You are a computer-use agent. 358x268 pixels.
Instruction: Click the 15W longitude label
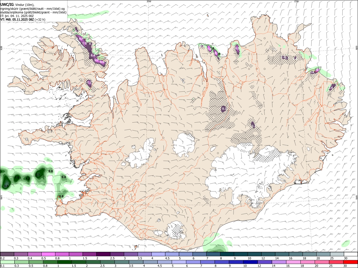[296, 1]
